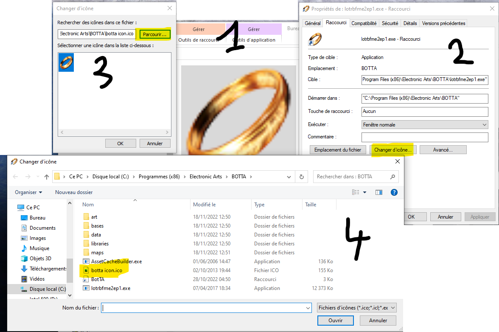
Task: Select the botta icon.ico file
Action: (x=106, y=270)
